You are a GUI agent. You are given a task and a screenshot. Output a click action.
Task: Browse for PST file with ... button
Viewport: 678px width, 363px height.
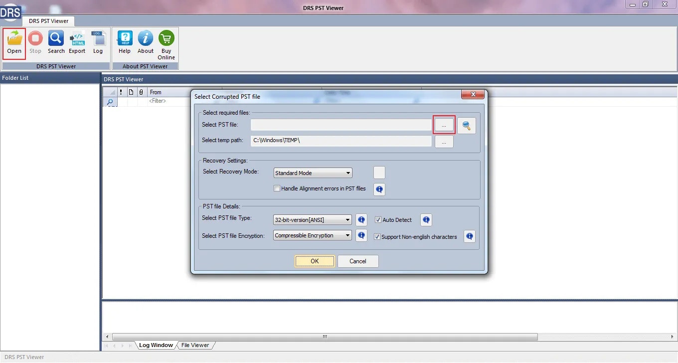(x=444, y=126)
